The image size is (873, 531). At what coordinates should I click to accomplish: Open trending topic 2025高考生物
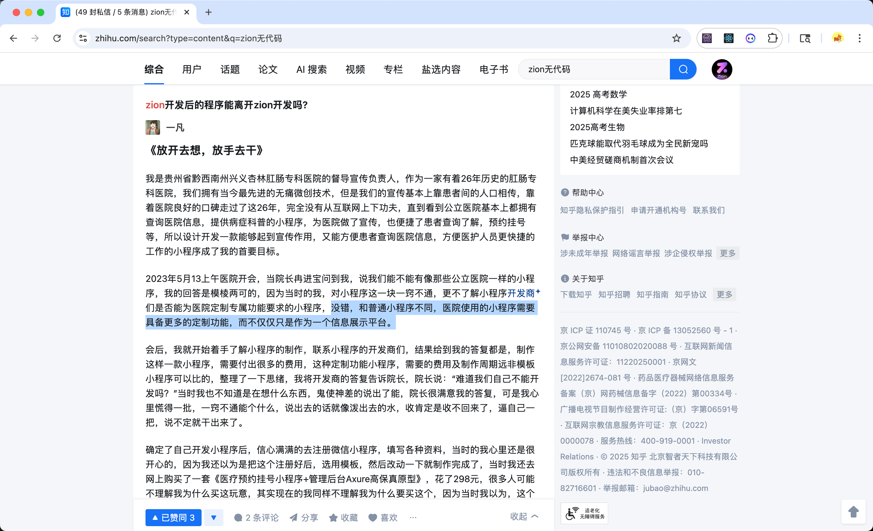[x=597, y=127]
